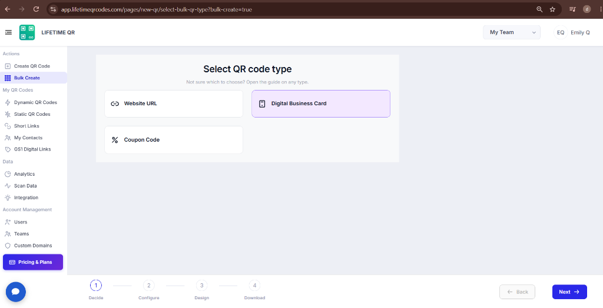
Task: Click the Bulk Create grid icon
Action: click(7, 78)
